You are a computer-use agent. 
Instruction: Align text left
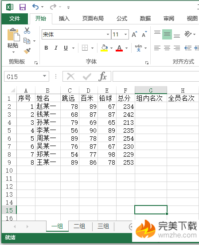[x=157, y=48]
